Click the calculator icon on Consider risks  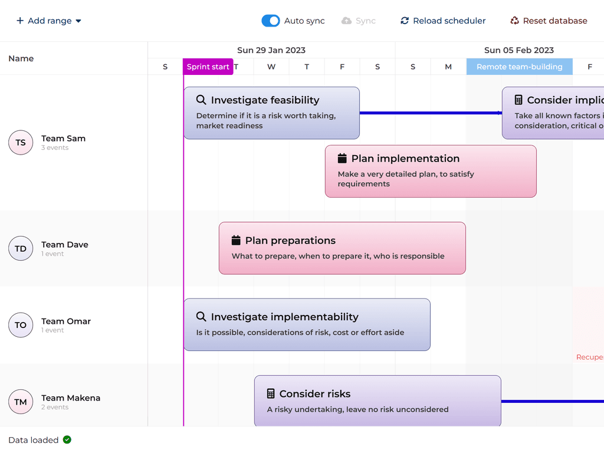tap(271, 393)
